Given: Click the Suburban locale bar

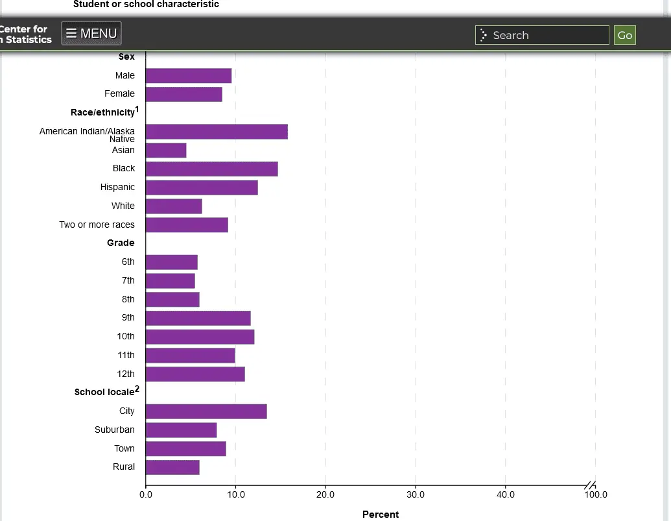Looking at the screenshot, I should click(x=181, y=430).
